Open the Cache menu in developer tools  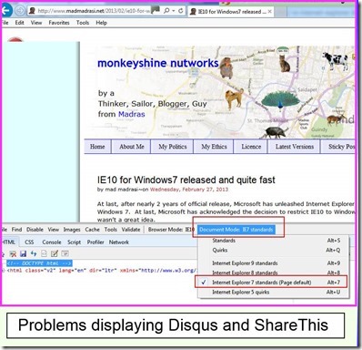click(x=92, y=230)
